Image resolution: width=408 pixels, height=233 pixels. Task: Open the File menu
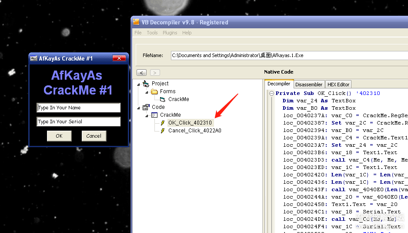point(138,33)
